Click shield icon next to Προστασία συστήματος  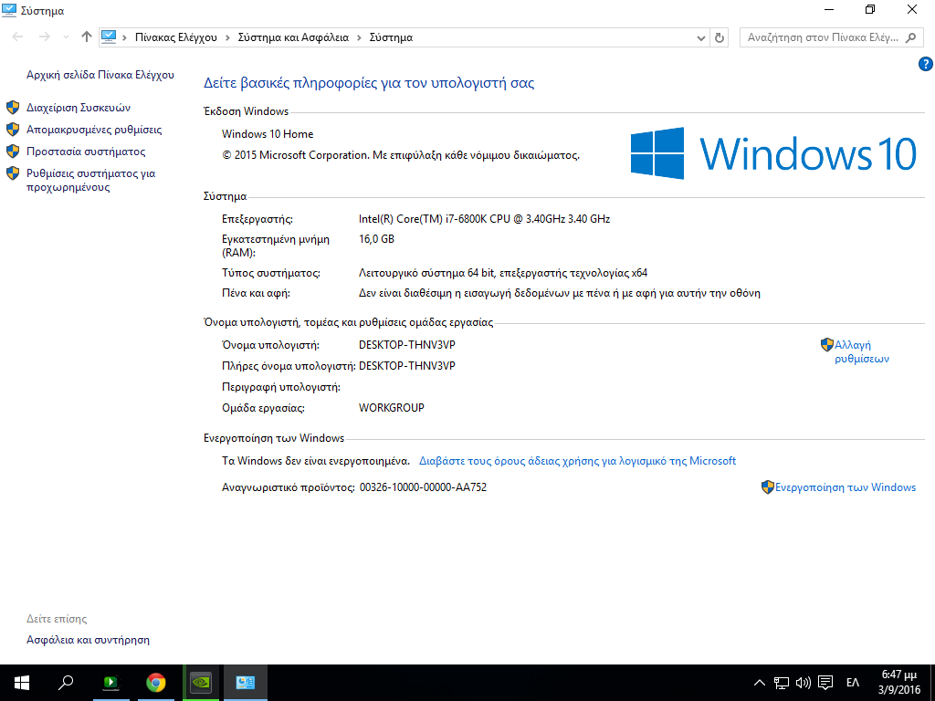click(x=13, y=152)
